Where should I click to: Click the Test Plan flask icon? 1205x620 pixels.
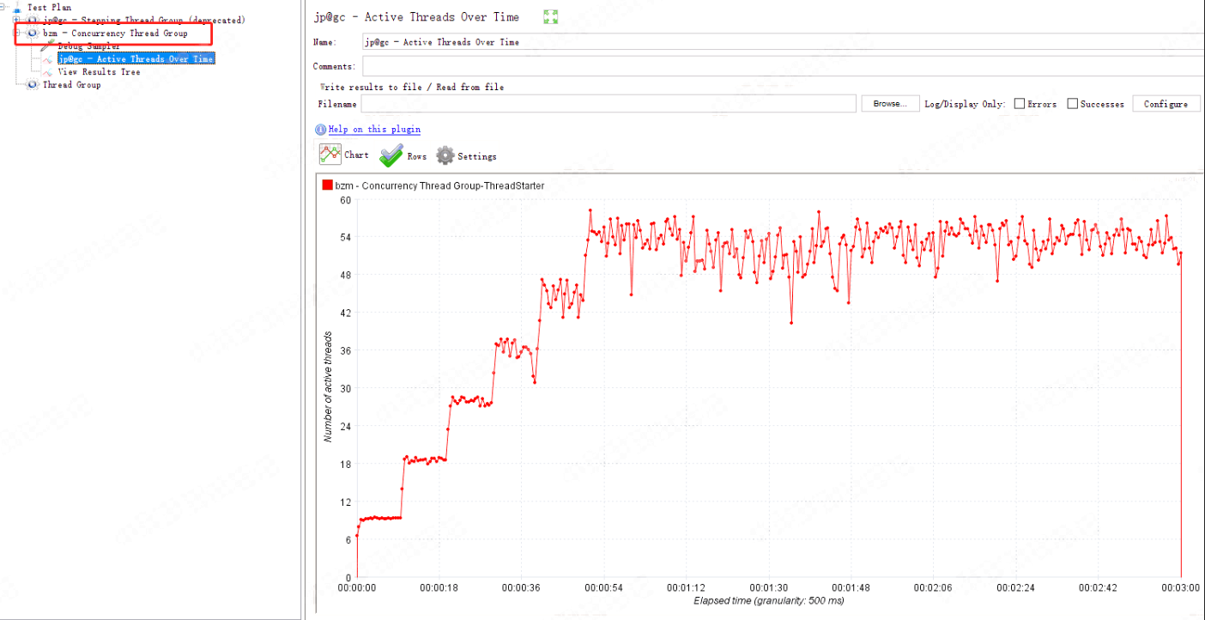17,7
